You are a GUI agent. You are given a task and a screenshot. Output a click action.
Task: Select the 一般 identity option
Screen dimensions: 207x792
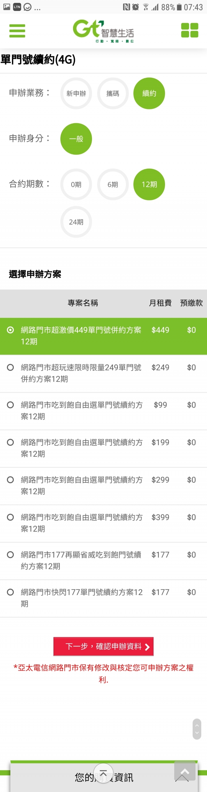coord(76,139)
